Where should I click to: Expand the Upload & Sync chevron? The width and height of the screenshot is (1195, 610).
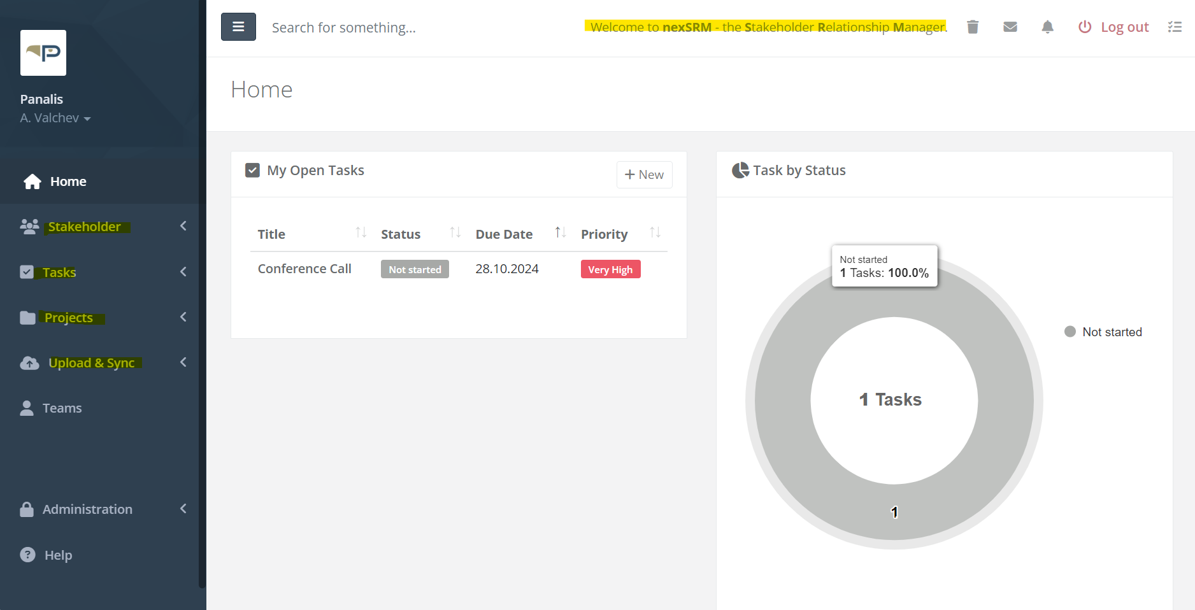[183, 362]
